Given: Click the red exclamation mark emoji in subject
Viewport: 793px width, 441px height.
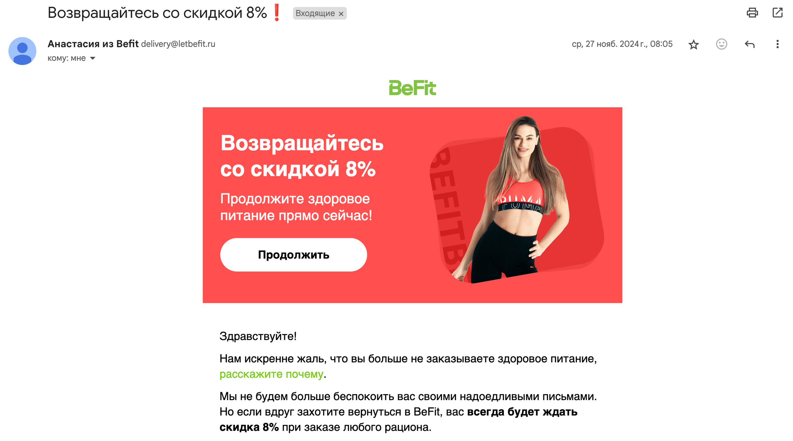Looking at the screenshot, I should coord(277,13).
